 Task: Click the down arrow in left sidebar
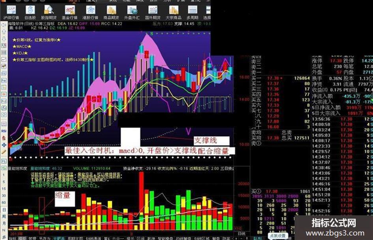tap(4, 39)
